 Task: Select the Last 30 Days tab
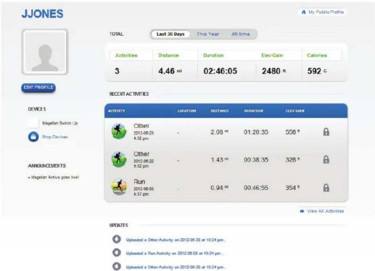coord(170,34)
